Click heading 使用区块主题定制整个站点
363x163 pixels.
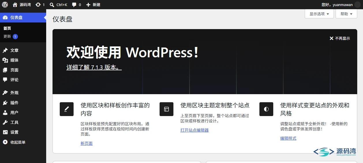[x=215, y=105]
